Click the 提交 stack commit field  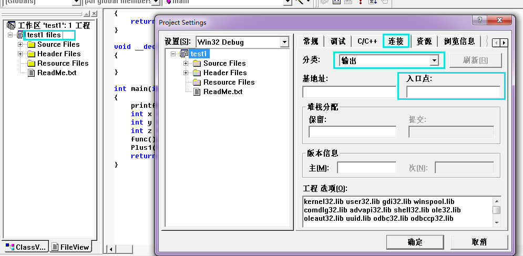coord(452,132)
